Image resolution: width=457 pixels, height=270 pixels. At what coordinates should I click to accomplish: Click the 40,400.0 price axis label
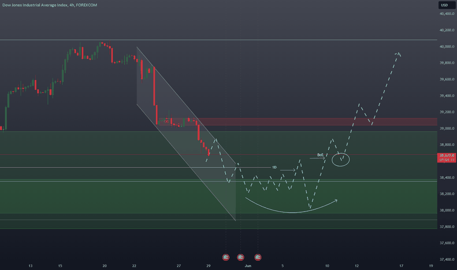tap(447, 14)
